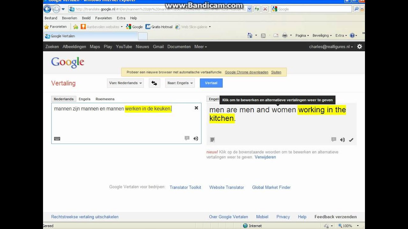The height and width of the screenshot is (229, 408).
Task: Open the Global Market Finder link
Action: [x=272, y=187]
